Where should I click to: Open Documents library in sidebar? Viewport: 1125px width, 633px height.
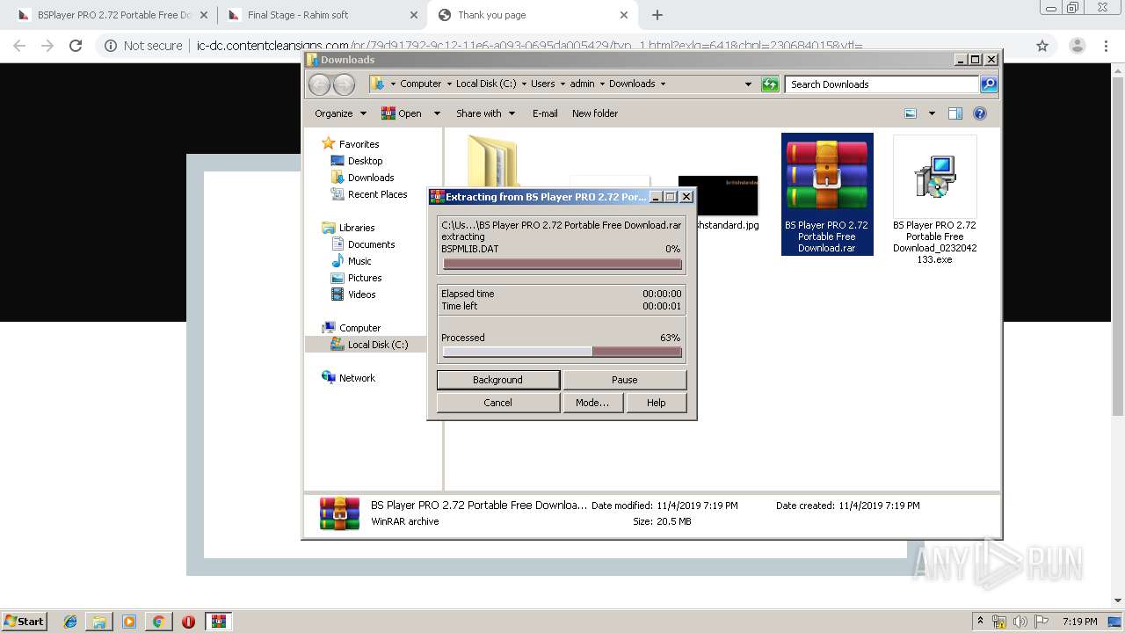(363, 244)
